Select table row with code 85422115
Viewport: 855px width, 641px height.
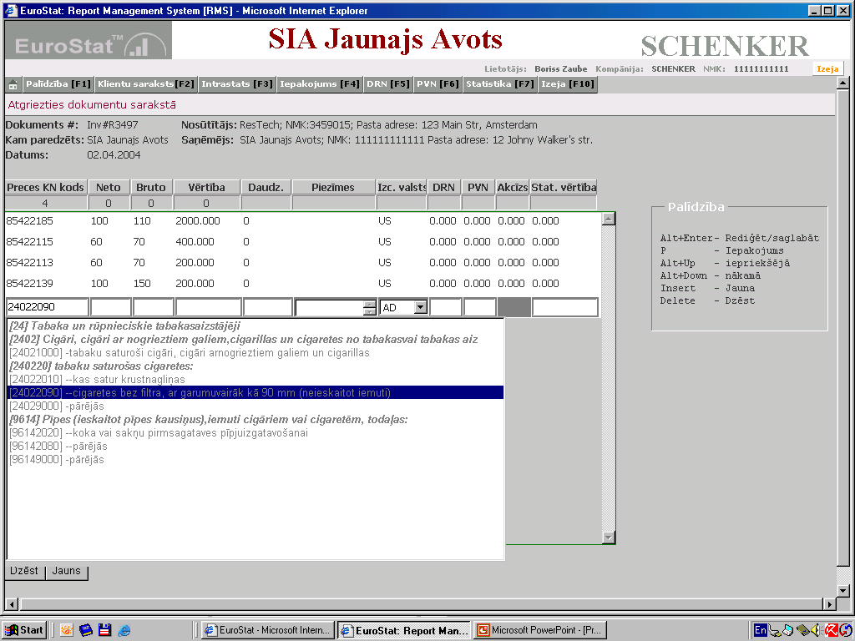tap(303, 241)
